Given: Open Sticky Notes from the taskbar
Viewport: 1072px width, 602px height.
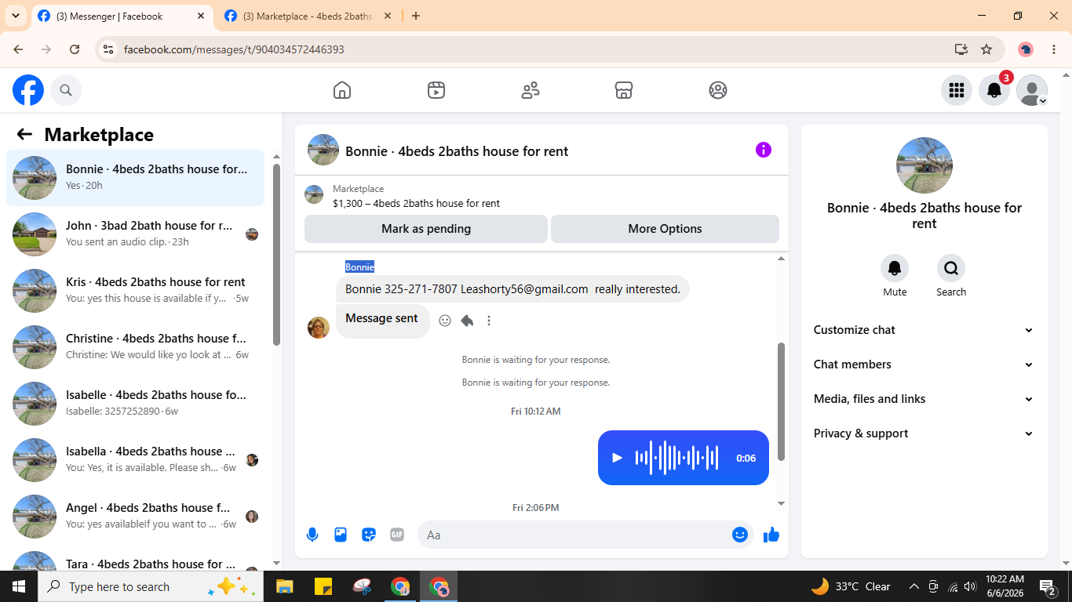Looking at the screenshot, I should (323, 586).
